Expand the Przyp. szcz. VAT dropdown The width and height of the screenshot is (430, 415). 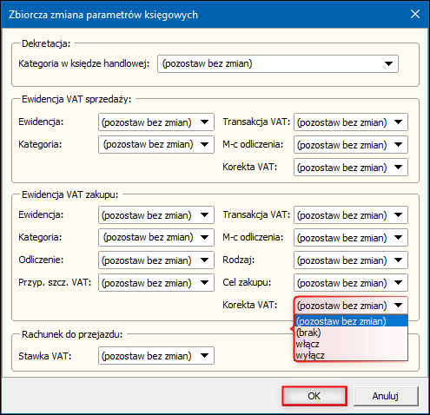(156, 282)
